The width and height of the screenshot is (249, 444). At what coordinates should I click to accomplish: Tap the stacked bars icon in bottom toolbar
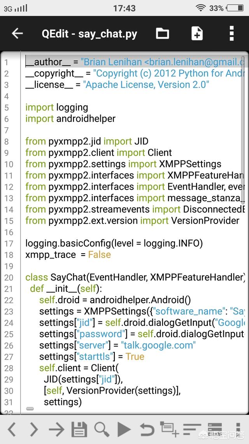coord(215,429)
